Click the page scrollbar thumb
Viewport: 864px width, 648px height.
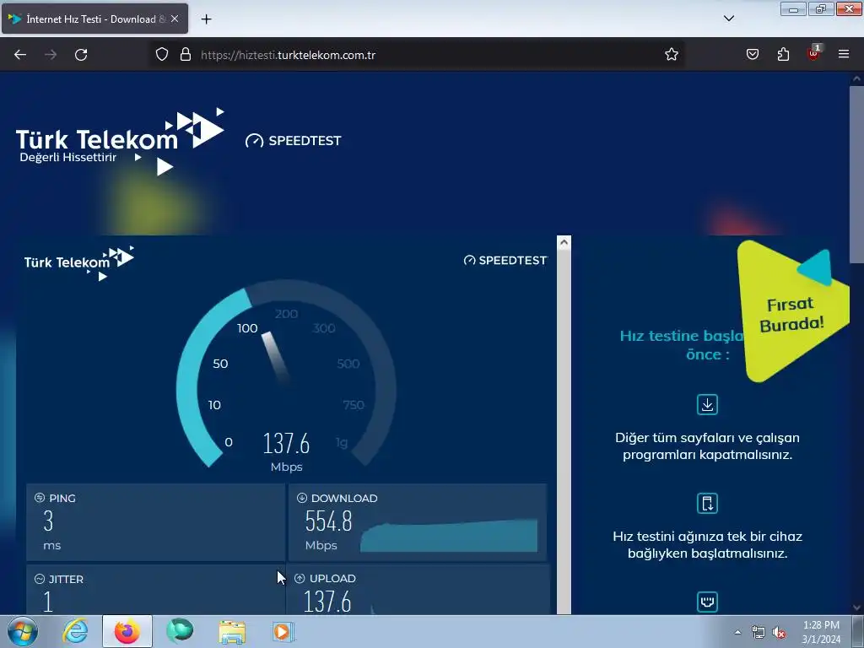click(856, 175)
